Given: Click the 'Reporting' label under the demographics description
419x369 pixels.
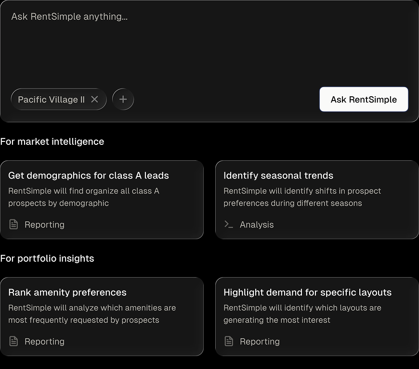Looking at the screenshot, I should point(44,225).
